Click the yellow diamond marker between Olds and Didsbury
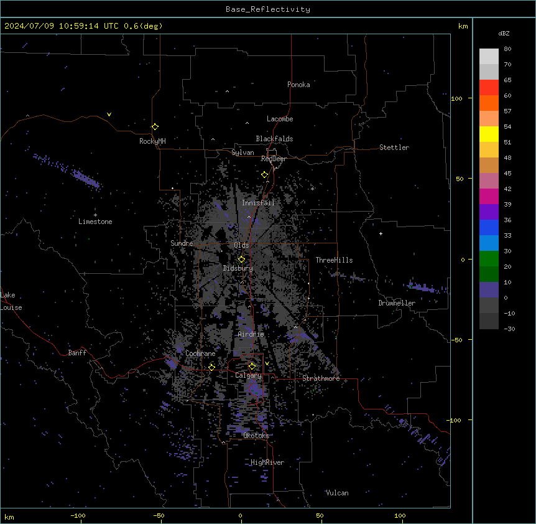Viewport: 536px width, 524px height. pos(241,260)
